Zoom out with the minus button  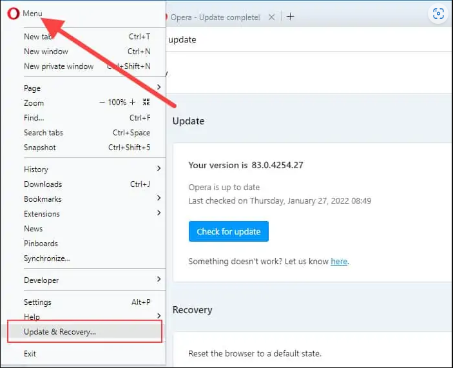(102, 102)
